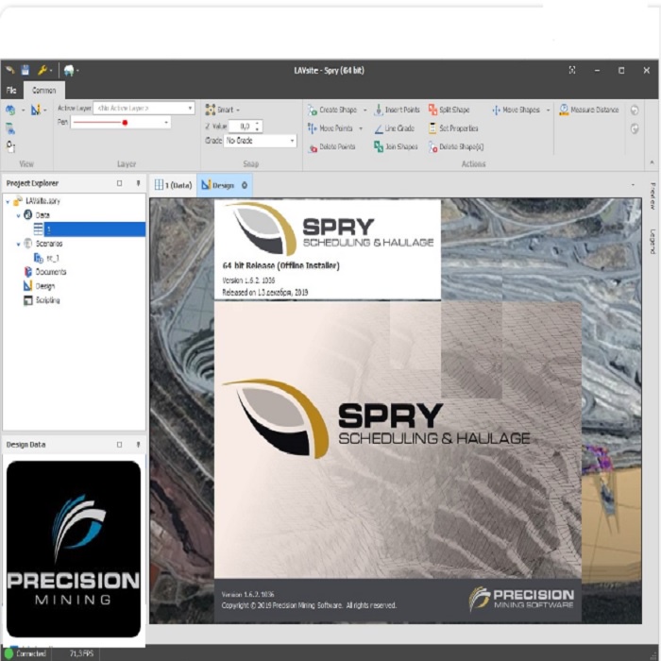Select Design in Project Explorer
The height and width of the screenshot is (661, 661).
coord(40,286)
